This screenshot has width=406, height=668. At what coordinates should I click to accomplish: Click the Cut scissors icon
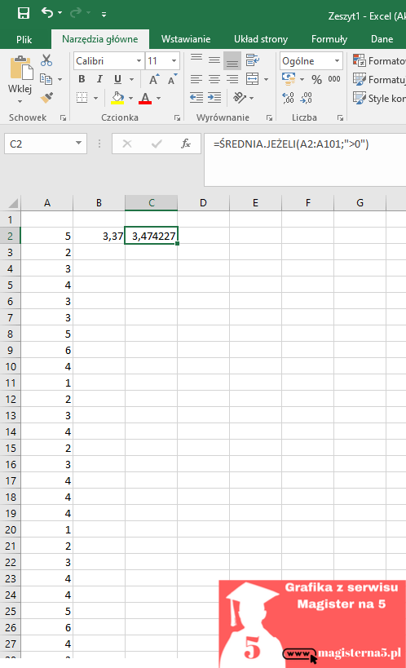pyautogui.click(x=46, y=60)
